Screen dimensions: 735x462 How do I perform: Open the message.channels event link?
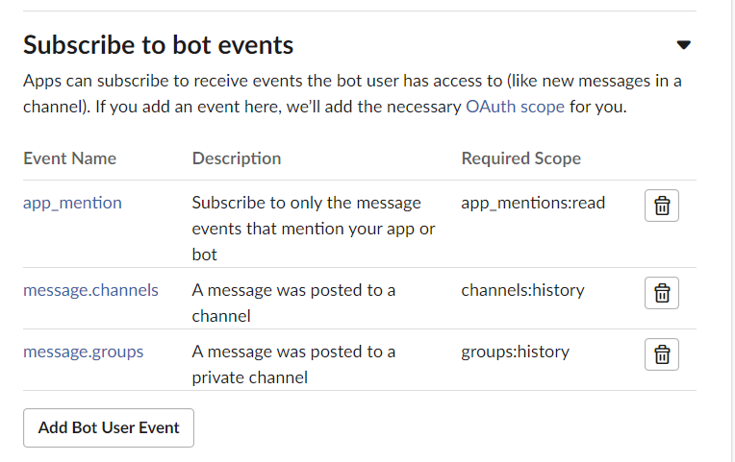click(90, 290)
